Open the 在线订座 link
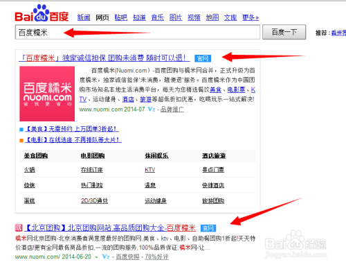Viewport: 346px width, 267px height. pos(92,170)
